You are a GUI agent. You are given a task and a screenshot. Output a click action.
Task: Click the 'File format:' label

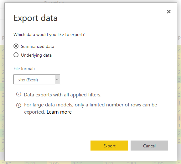24,69
